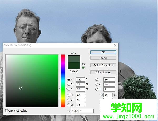158x121 pixels.
Task: Click the C cyan field showing 72
Action: (108, 95)
